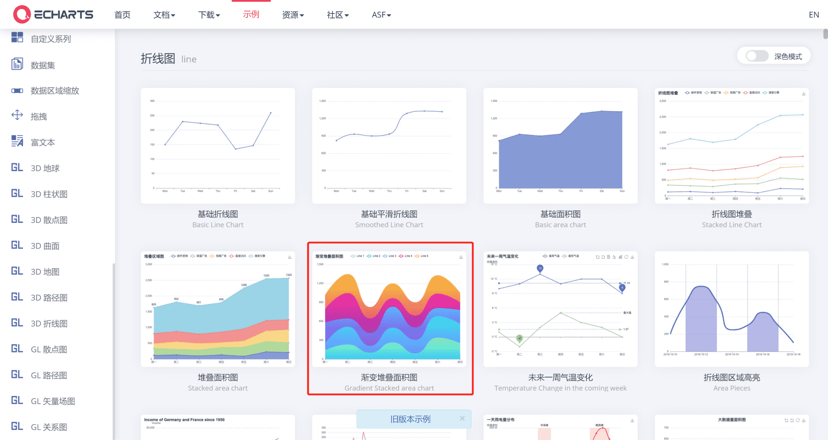
Task: Open 基础折线图 title link
Action: point(218,214)
